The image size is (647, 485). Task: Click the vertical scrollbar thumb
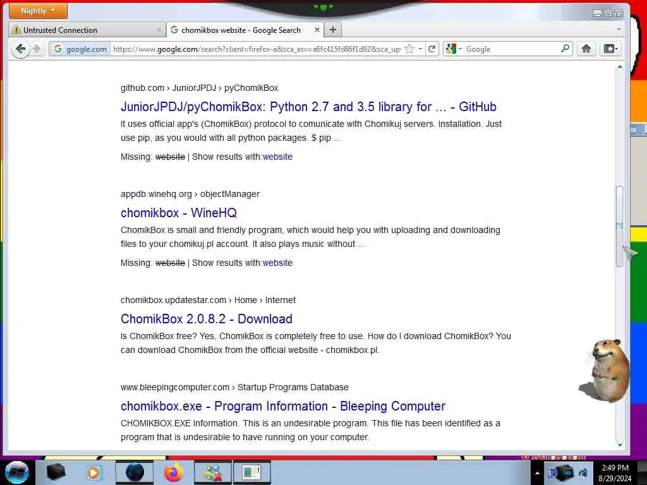[x=619, y=226]
